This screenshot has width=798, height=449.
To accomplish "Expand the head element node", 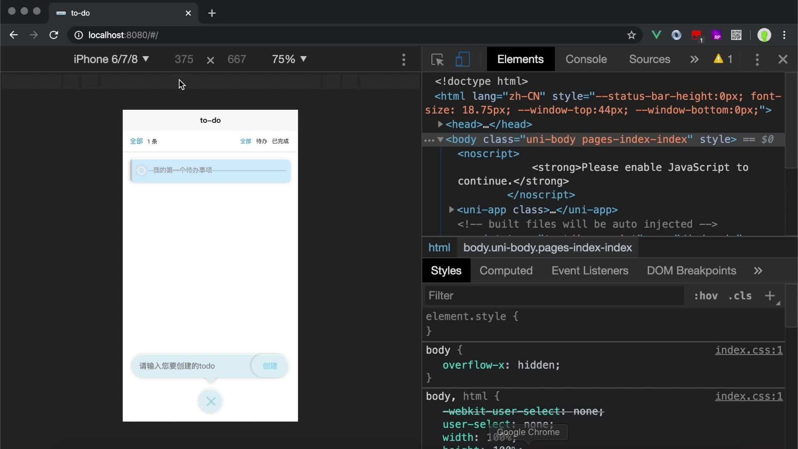I will pos(440,124).
